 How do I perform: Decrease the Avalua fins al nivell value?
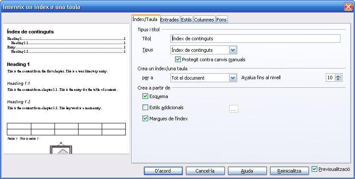[x=338, y=80]
